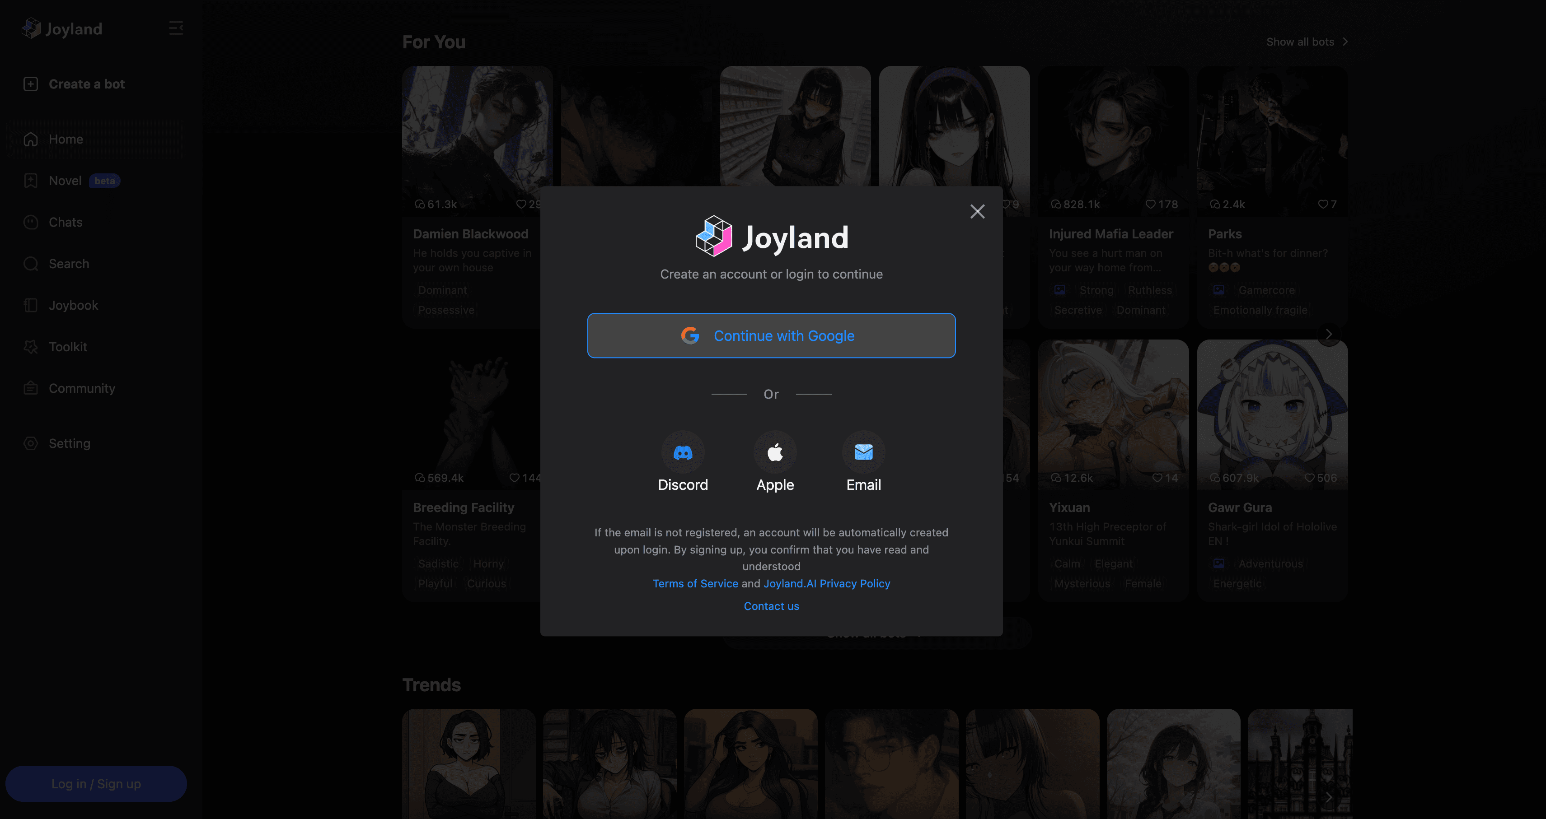Click Search magnifier icon in sidebar
The width and height of the screenshot is (1546, 819).
point(31,264)
